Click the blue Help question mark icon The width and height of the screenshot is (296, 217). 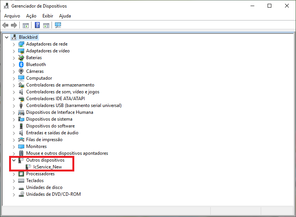(x=38, y=25)
